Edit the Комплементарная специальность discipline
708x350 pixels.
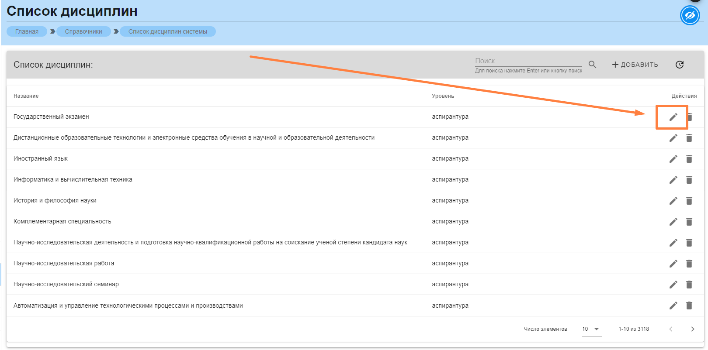(x=673, y=222)
